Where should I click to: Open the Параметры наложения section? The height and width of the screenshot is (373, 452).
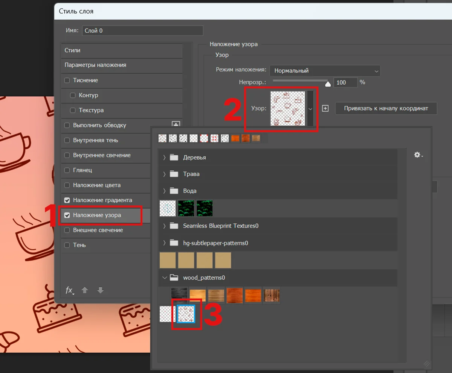(x=122, y=65)
